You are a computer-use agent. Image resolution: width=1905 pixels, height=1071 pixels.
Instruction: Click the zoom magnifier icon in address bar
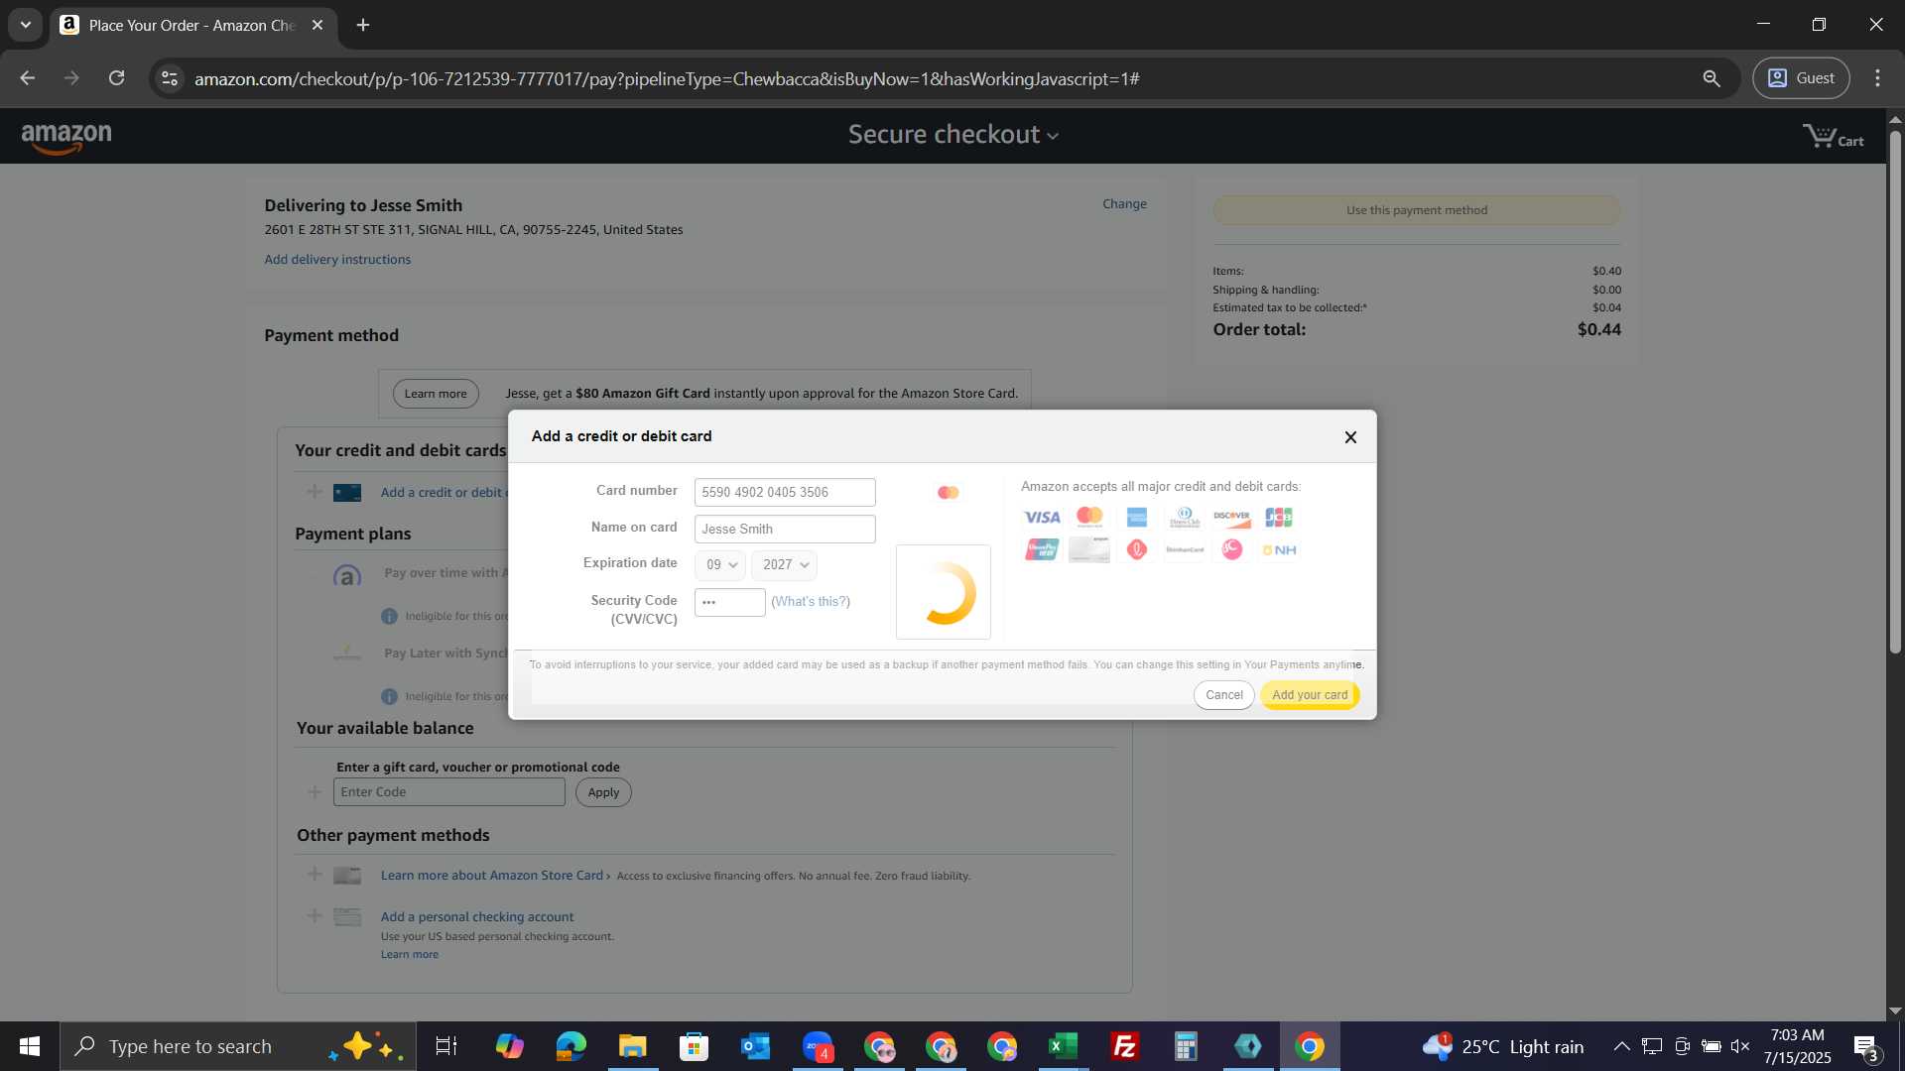pos(1712,77)
